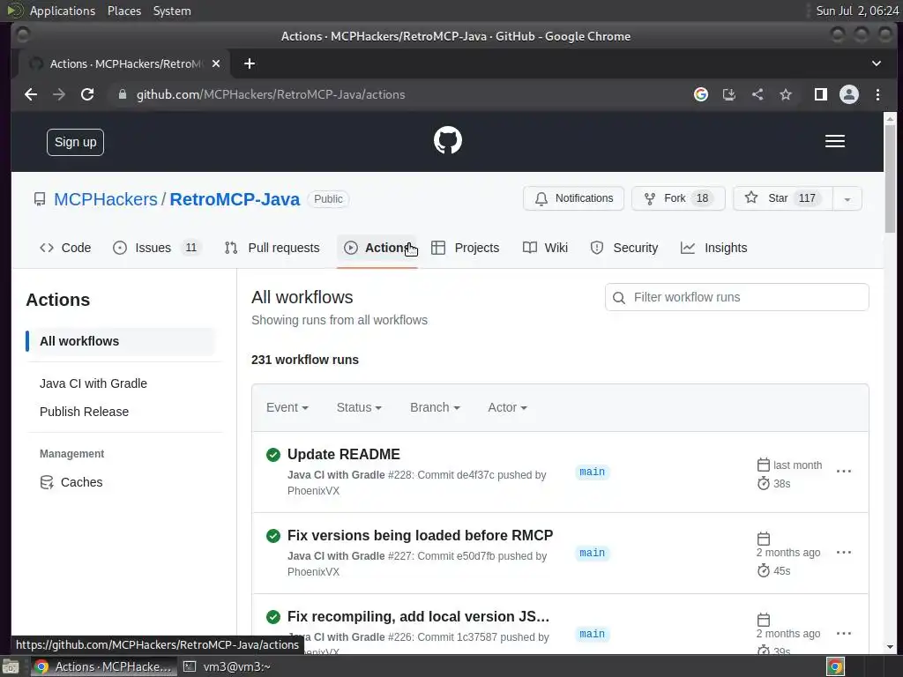Click the browser address bar URL
903x677 pixels.
pyautogui.click(x=271, y=94)
